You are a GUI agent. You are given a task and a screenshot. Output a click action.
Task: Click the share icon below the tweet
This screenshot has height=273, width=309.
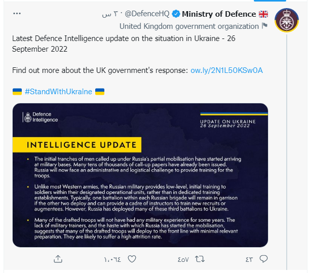(58, 259)
